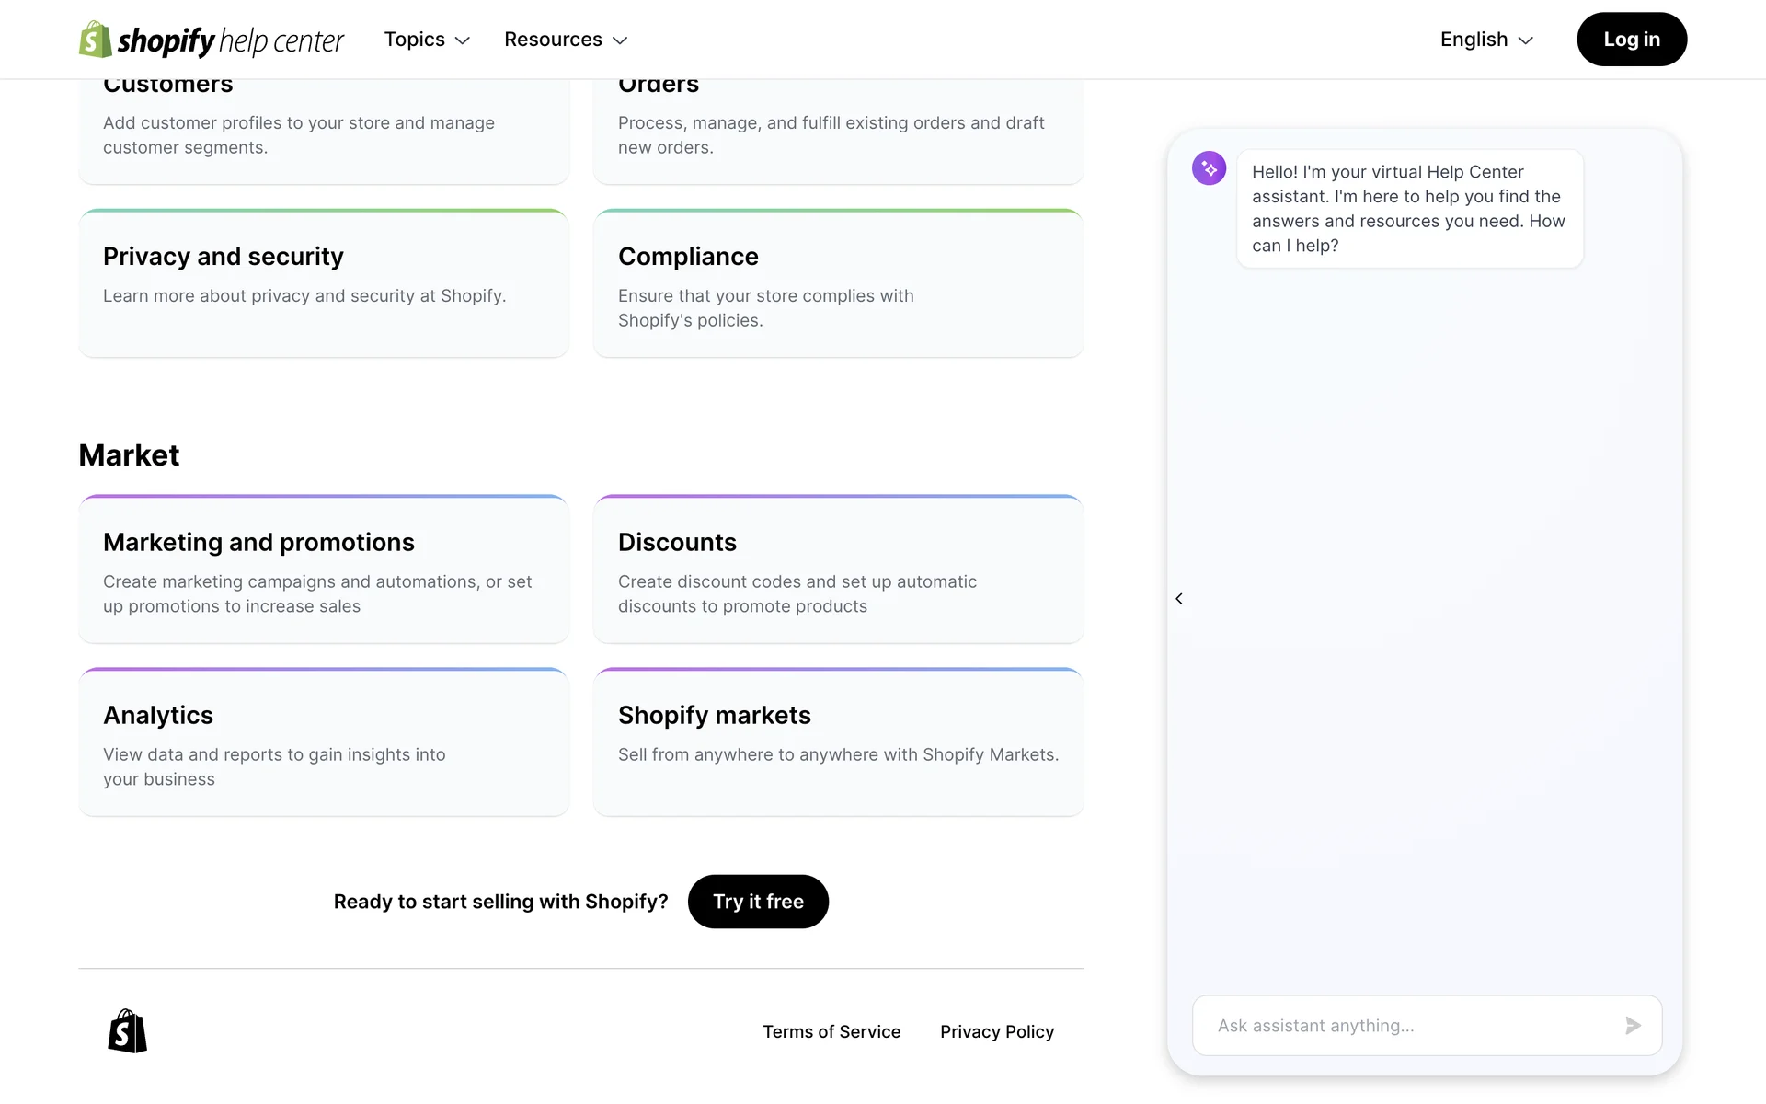Screen dimensions: 1766x1104
Task: Open the English language selector
Action: point(1486,40)
